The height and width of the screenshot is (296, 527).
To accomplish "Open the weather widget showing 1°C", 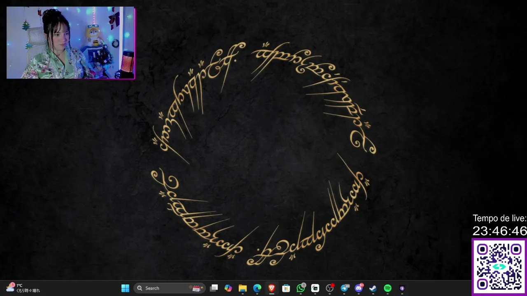I will [x=23, y=288].
